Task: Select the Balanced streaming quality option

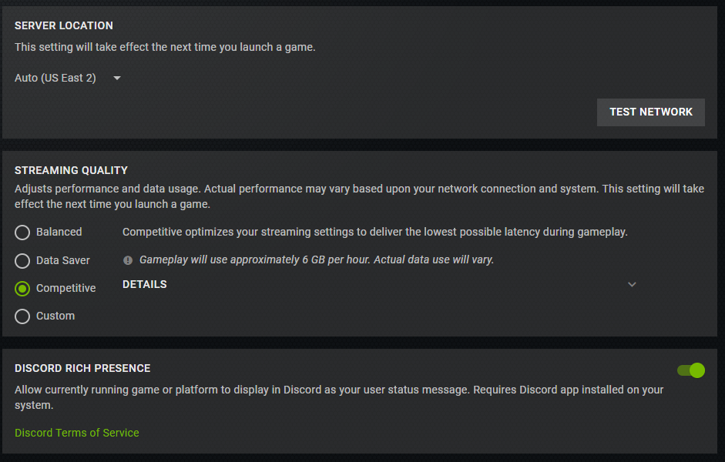Action: [22, 232]
